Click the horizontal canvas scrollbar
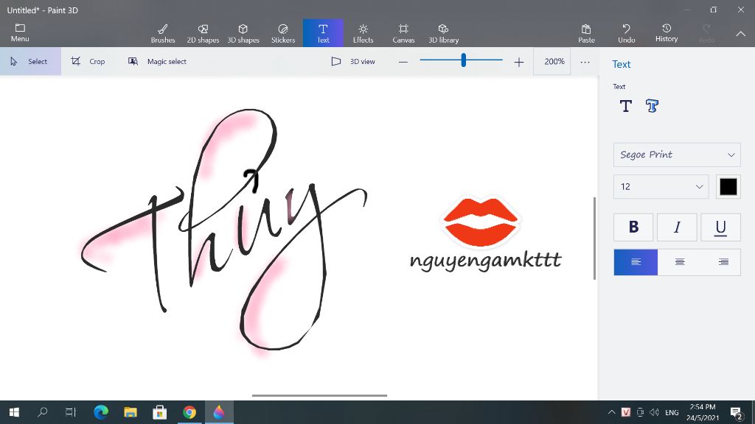 tap(319, 395)
